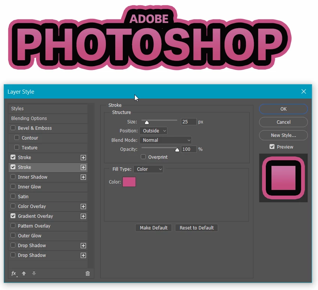Enable the Bevel & Emboss checkbox
This screenshot has height=290, width=318.
click(13, 128)
